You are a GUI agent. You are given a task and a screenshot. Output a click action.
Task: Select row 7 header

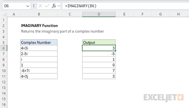pos(4,54)
